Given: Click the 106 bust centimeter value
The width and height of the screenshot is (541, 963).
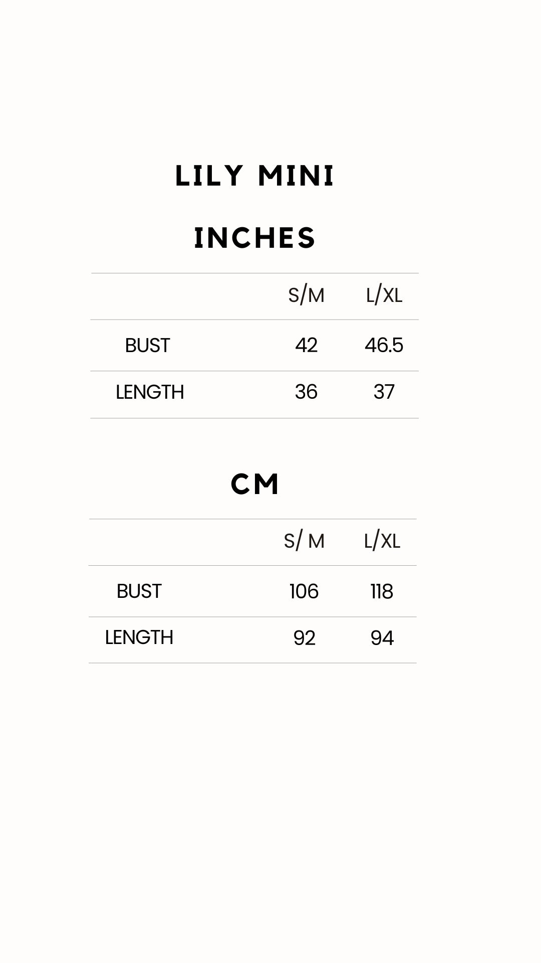Looking at the screenshot, I should (304, 592).
